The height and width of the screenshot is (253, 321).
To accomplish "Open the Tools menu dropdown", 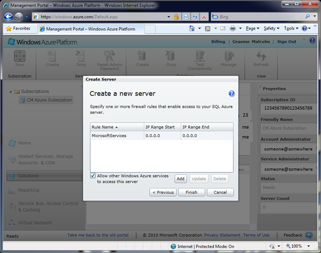I will [291, 28].
